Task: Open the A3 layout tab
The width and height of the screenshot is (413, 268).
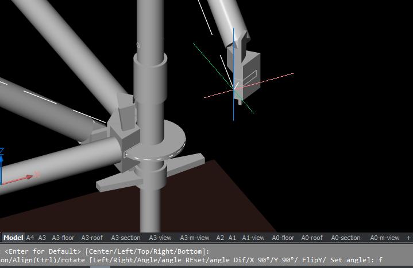Action: click(42, 238)
